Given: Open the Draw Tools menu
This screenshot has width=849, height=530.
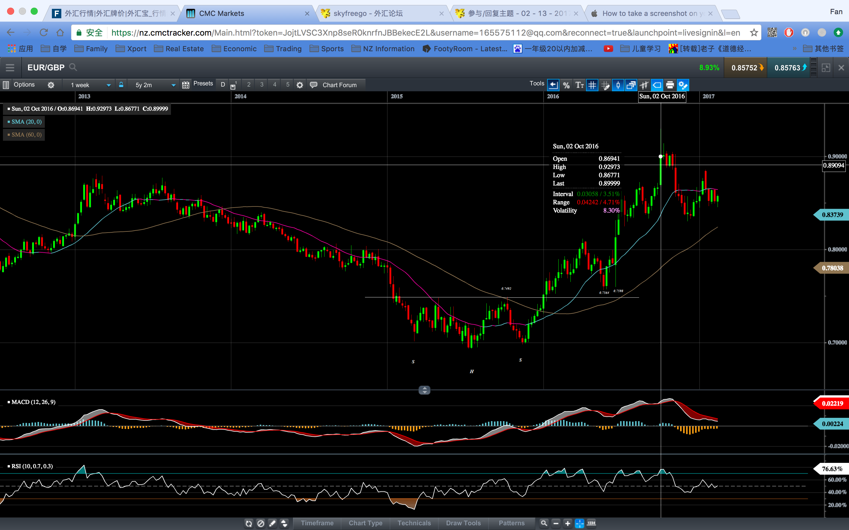Looking at the screenshot, I should coord(463,523).
